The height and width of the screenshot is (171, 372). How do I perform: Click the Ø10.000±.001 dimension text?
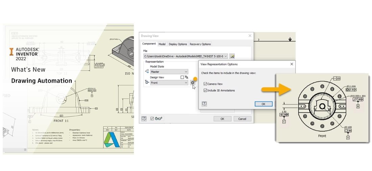358,96
